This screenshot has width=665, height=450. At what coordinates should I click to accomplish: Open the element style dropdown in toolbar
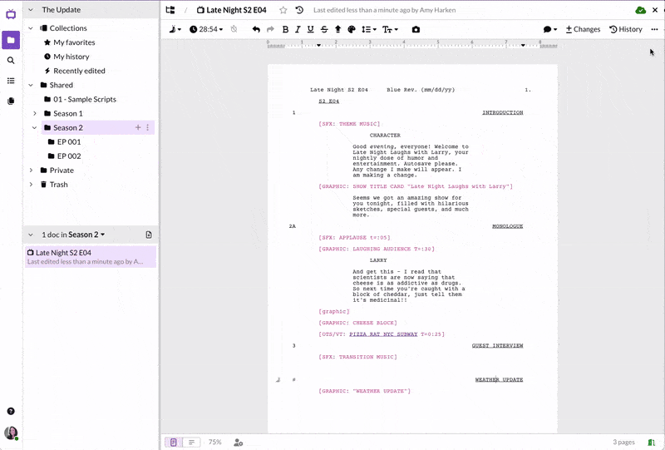pyautogui.click(x=175, y=29)
